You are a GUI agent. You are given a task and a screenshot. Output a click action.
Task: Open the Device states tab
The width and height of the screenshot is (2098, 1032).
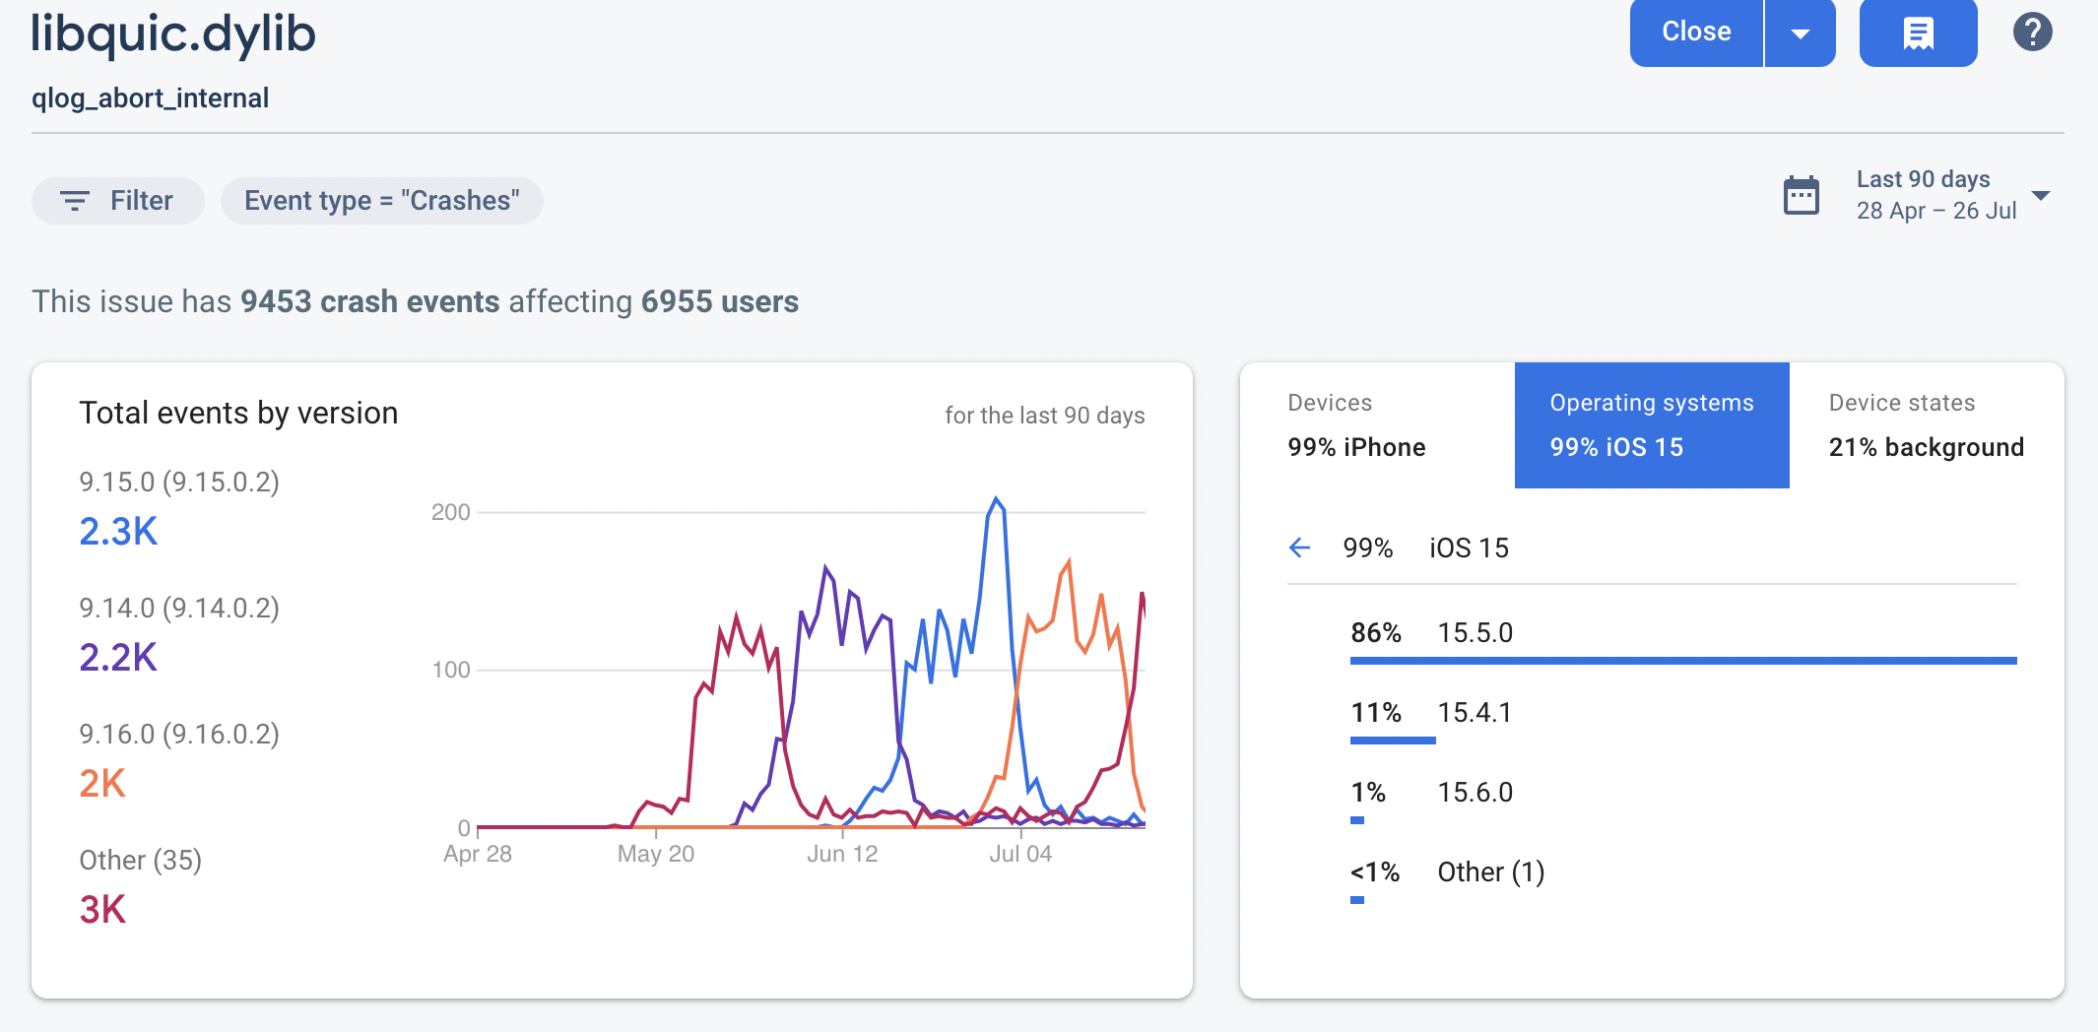pyautogui.click(x=1926, y=424)
